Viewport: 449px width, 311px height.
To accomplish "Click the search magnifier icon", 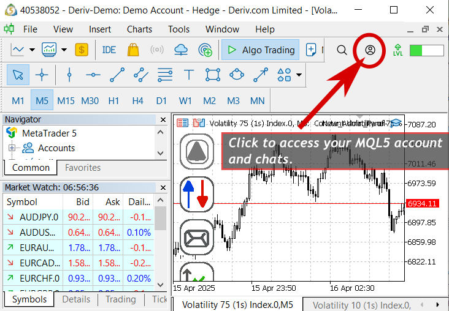I will point(342,50).
